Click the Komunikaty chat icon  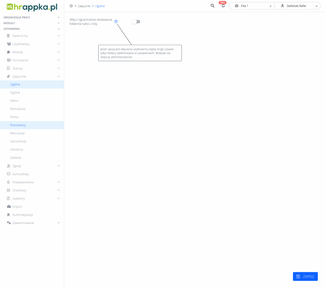[9, 174]
